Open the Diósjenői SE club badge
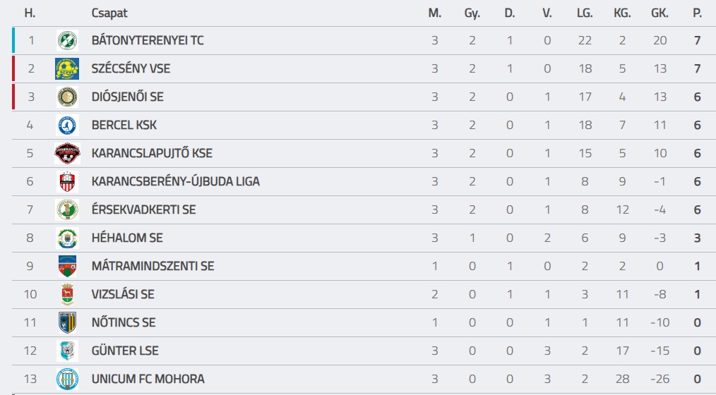 coord(67,97)
